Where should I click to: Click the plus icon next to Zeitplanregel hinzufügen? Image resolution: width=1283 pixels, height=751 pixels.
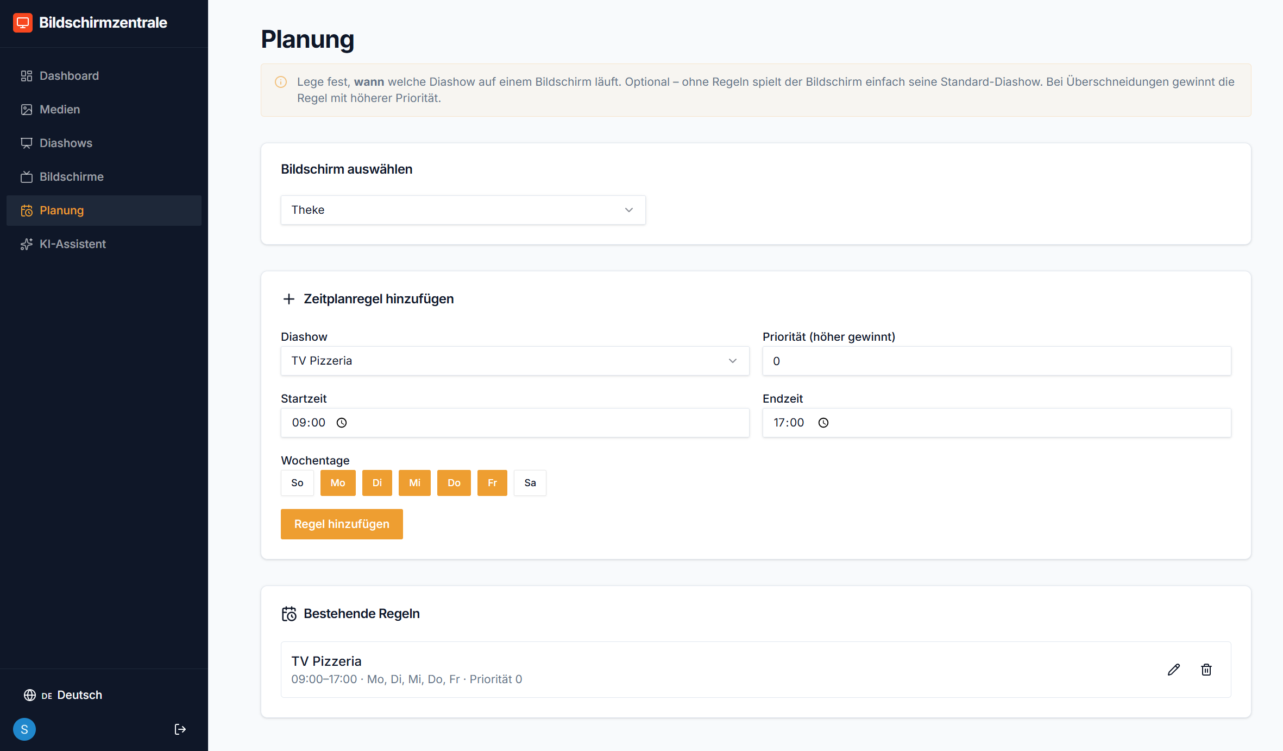[289, 299]
